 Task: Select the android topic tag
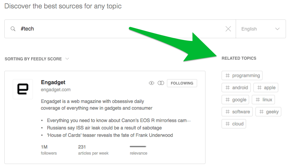click(x=236, y=88)
